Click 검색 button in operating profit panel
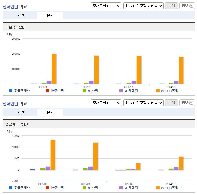 171,103
